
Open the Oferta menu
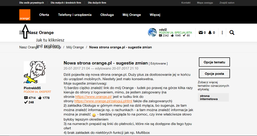(44, 15)
